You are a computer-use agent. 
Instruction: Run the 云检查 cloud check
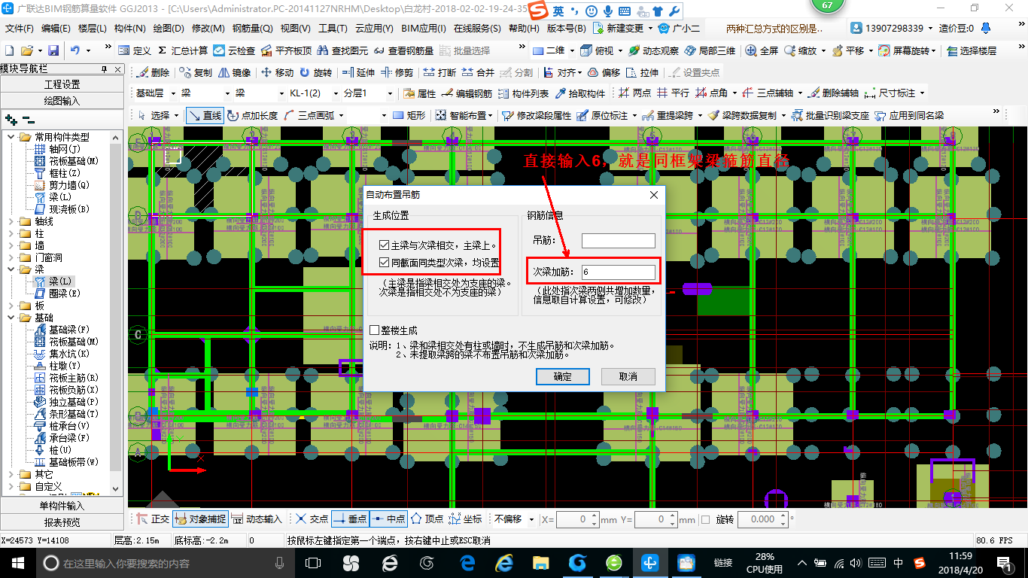click(x=234, y=50)
